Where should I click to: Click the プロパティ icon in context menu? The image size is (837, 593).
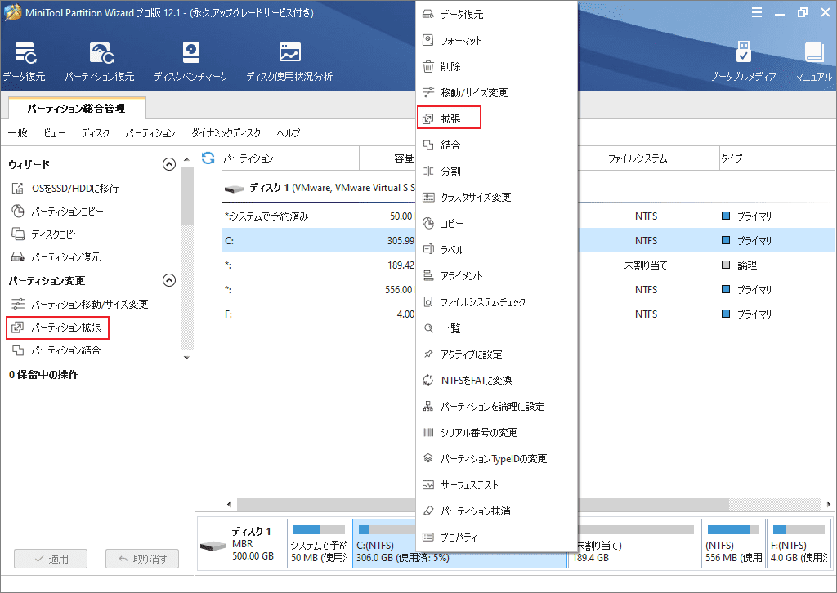click(428, 537)
